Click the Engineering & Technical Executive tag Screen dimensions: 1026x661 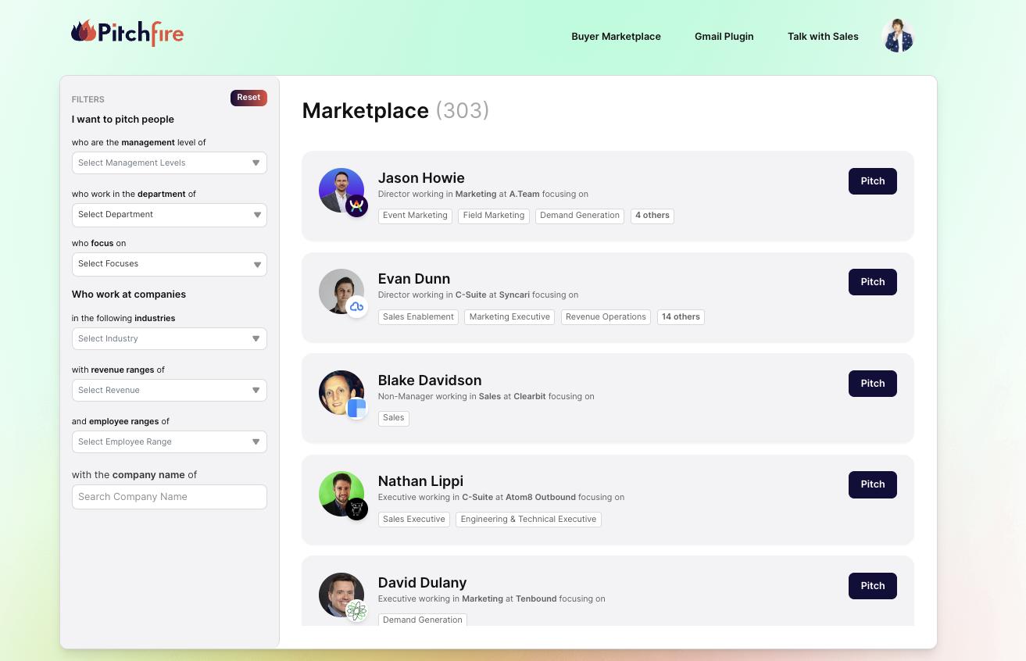click(528, 520)
